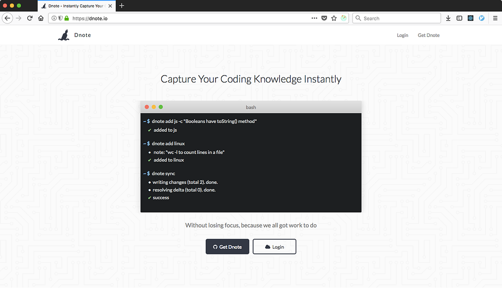Click the Login link in the header

[403, 35]
